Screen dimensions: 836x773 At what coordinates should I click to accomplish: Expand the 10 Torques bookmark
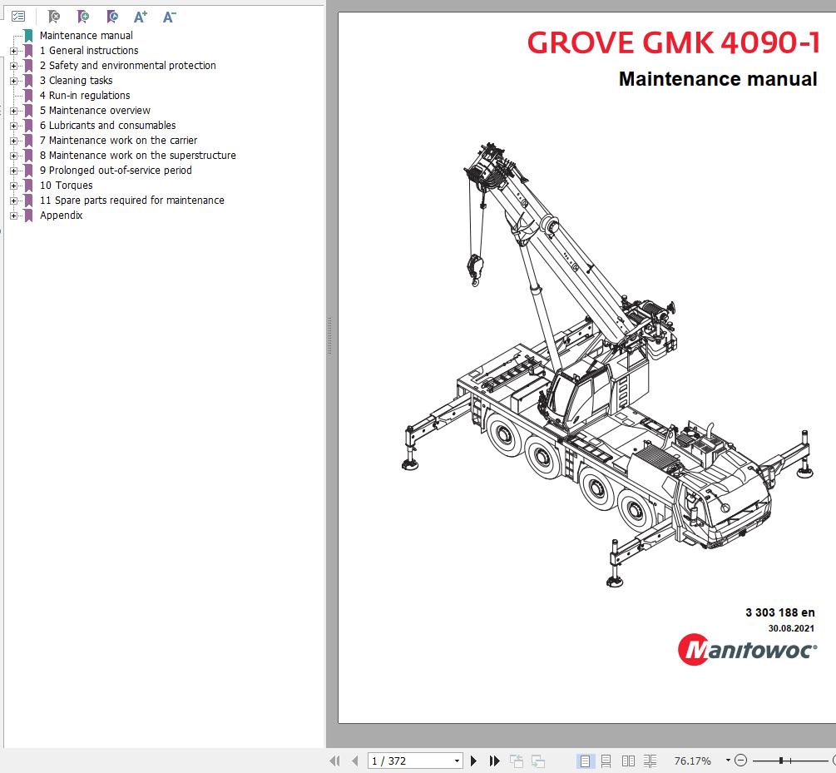(14, 186)
